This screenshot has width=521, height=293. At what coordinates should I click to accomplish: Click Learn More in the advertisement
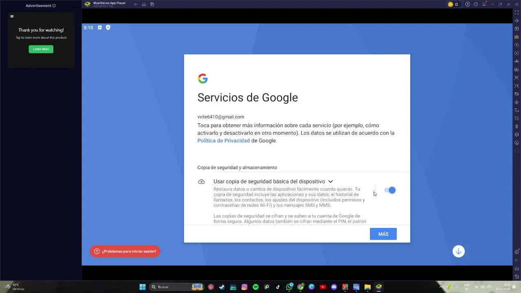pyautogui.click(x=41, y=49)
